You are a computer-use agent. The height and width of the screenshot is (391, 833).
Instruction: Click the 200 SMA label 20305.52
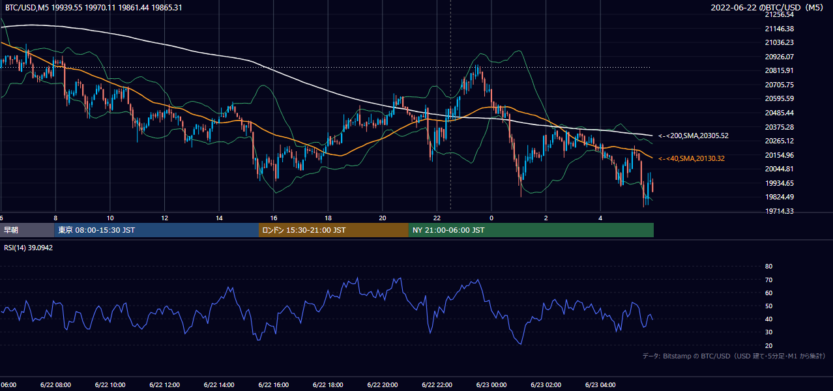coord(694,136)
